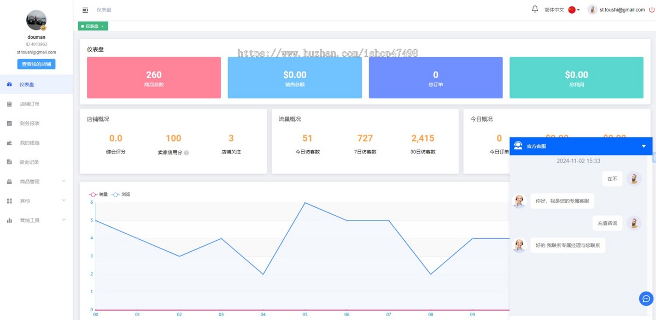Click the 51 今日访客数 value

click(307, 138)
